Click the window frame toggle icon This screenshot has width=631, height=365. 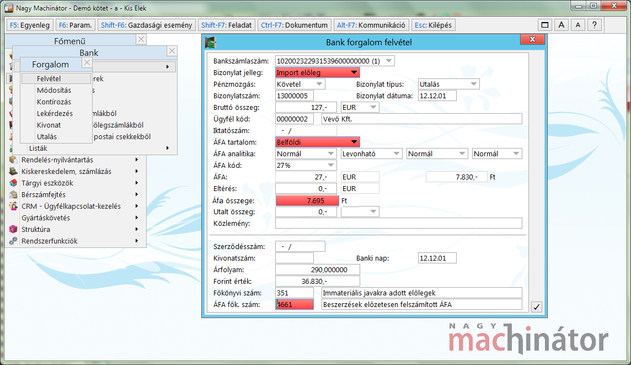click(x=545, y=25)
